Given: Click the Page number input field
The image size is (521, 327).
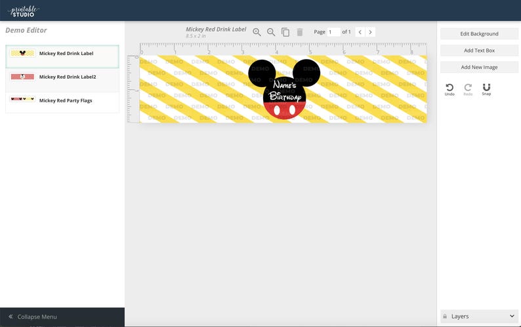Looking at the screenshot, I should (333, 32).
